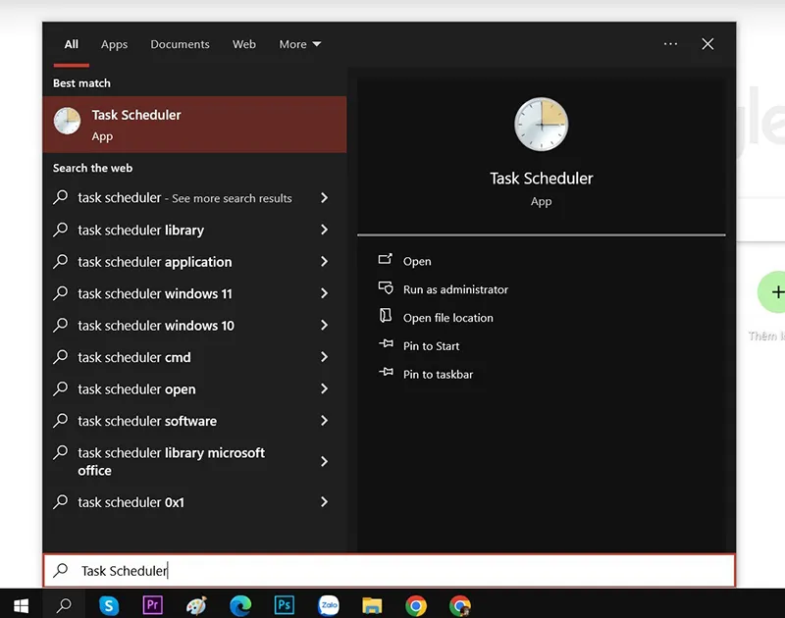Click Pin to taskbar
This screenshot has width=785, height=618.
(433, 374)
